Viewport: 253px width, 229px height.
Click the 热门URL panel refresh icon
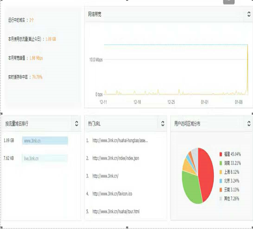point(163,124)
